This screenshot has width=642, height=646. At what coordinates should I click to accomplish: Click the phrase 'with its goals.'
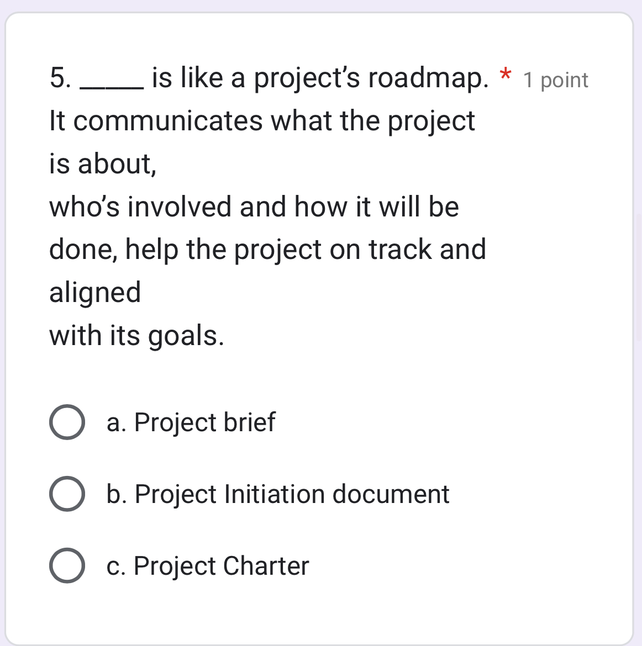[136, 335]
